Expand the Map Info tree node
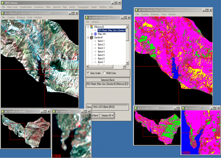The height and width of the screenshot is (158, 221). [x=92, y=34]
